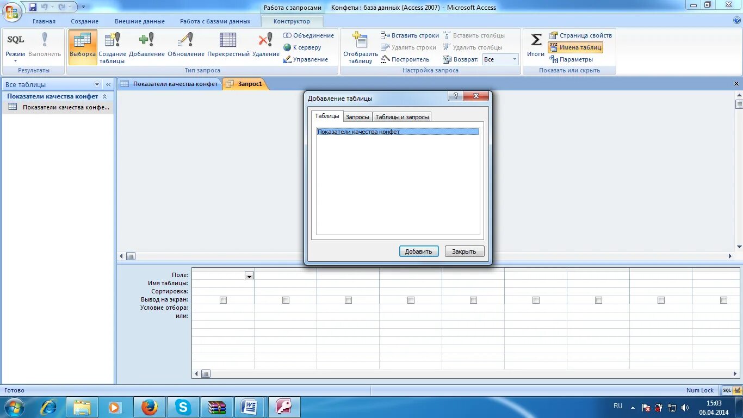This screenshot has height=418, width=743.
Task: Switch to Таблицы и запросы dialog tab
Action: (x=402, y=117)
